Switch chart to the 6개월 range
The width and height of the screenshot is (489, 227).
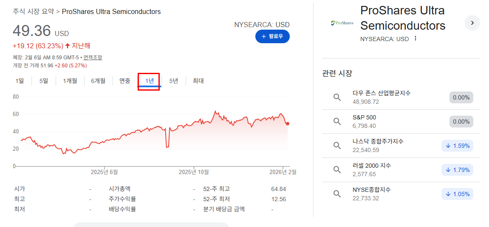tap(98, 81)
